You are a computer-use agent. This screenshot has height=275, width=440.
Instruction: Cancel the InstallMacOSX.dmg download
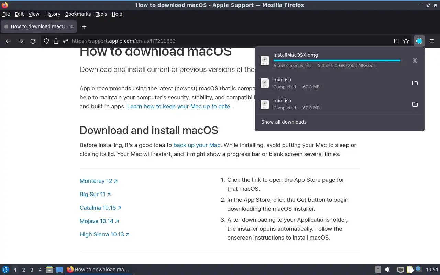coord(415,60)
